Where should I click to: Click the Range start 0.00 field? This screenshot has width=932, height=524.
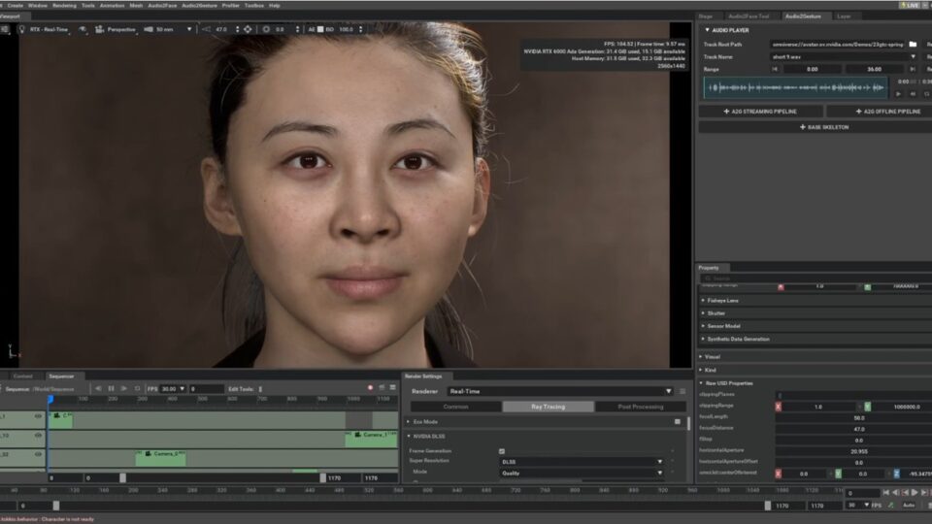(x=812, y=69)
